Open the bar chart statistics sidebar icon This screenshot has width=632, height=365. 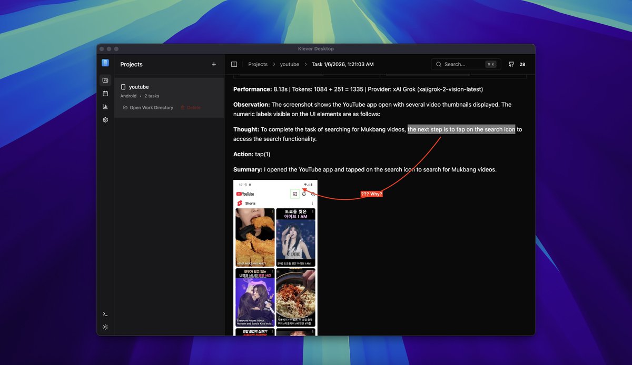pos(105,107)
